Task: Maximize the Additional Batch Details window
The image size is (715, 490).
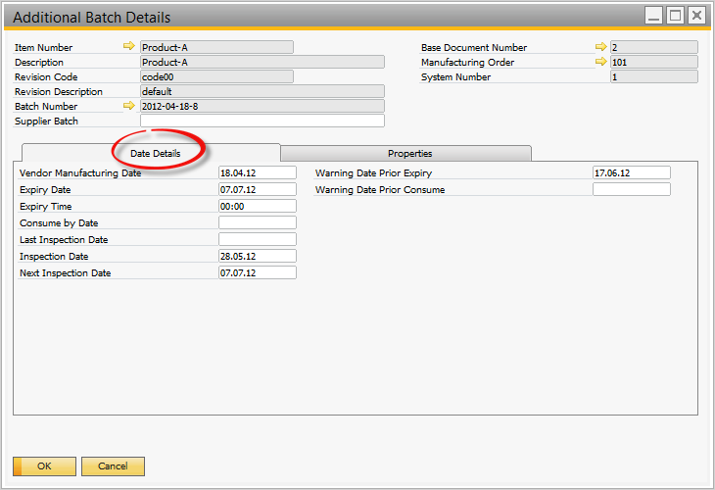Action: (675, 16)
